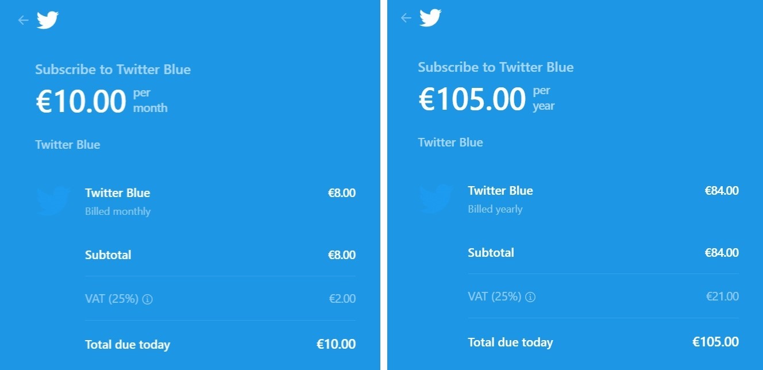Click Twitter bird logo on yearly panel
This screenshot has width=763, height=370.
(x=430, y=18)
